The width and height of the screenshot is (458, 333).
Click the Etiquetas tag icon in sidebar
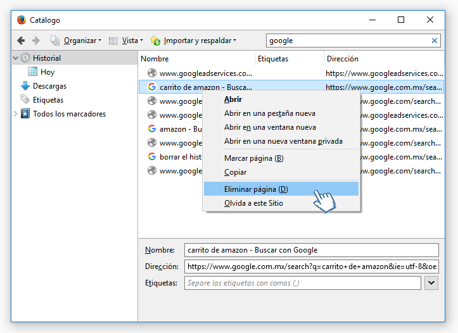click(x=25, y=99)
